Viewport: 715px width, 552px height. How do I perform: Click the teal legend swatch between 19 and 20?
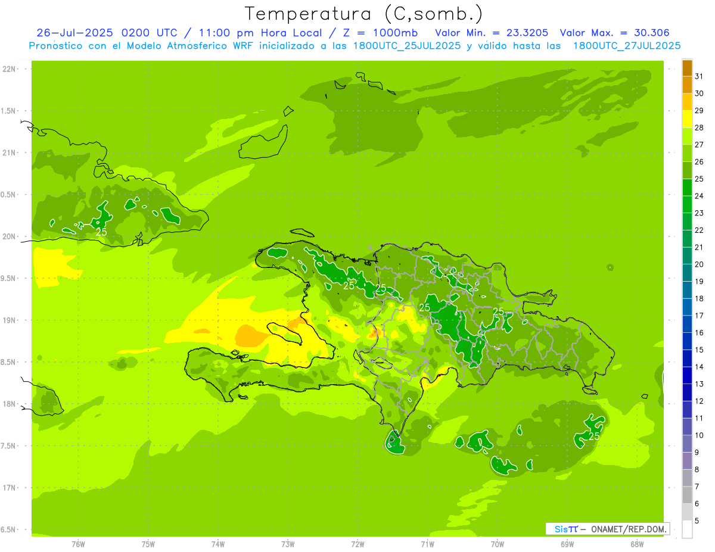687,273
